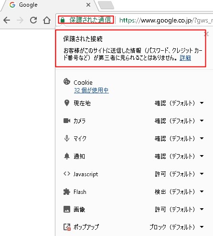Screen dimensions: 213x236
Task: Open the home page via house icon
Action: (47, 20)
